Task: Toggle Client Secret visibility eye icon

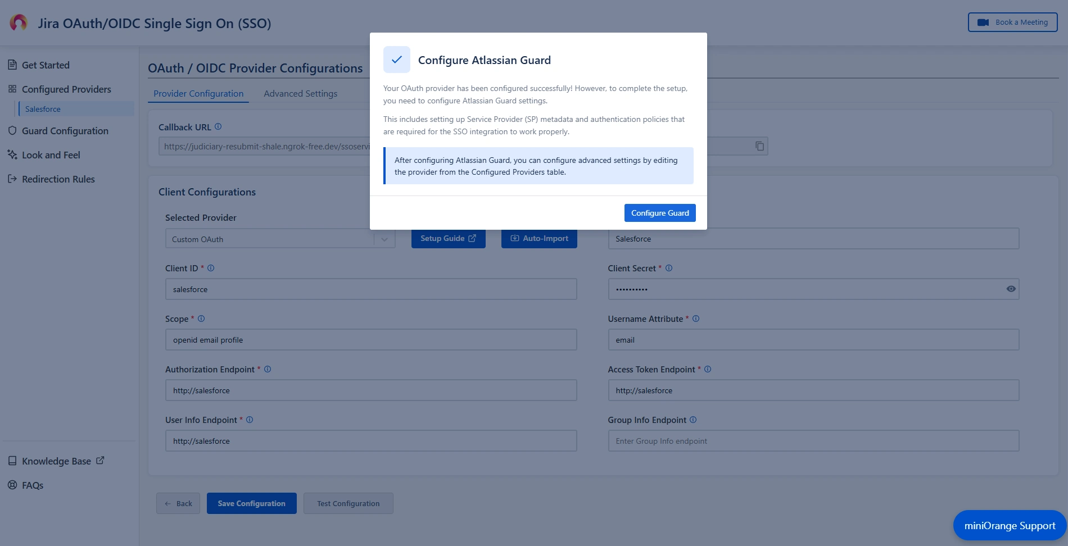Action: click(1011, 289)
